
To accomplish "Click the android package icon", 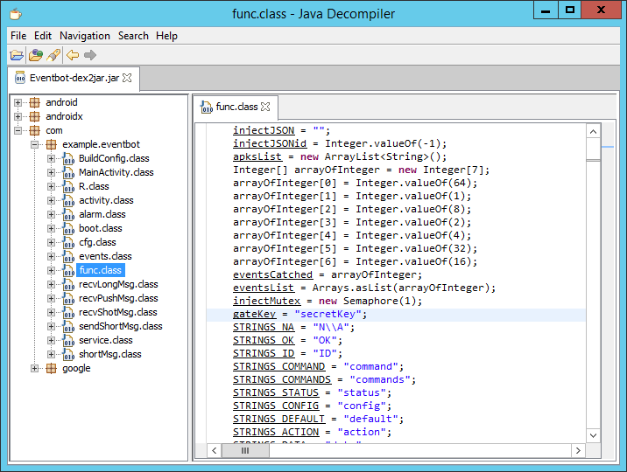I will click(35, 102).
